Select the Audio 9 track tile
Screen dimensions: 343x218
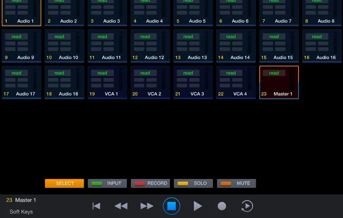tap(21, 46)
